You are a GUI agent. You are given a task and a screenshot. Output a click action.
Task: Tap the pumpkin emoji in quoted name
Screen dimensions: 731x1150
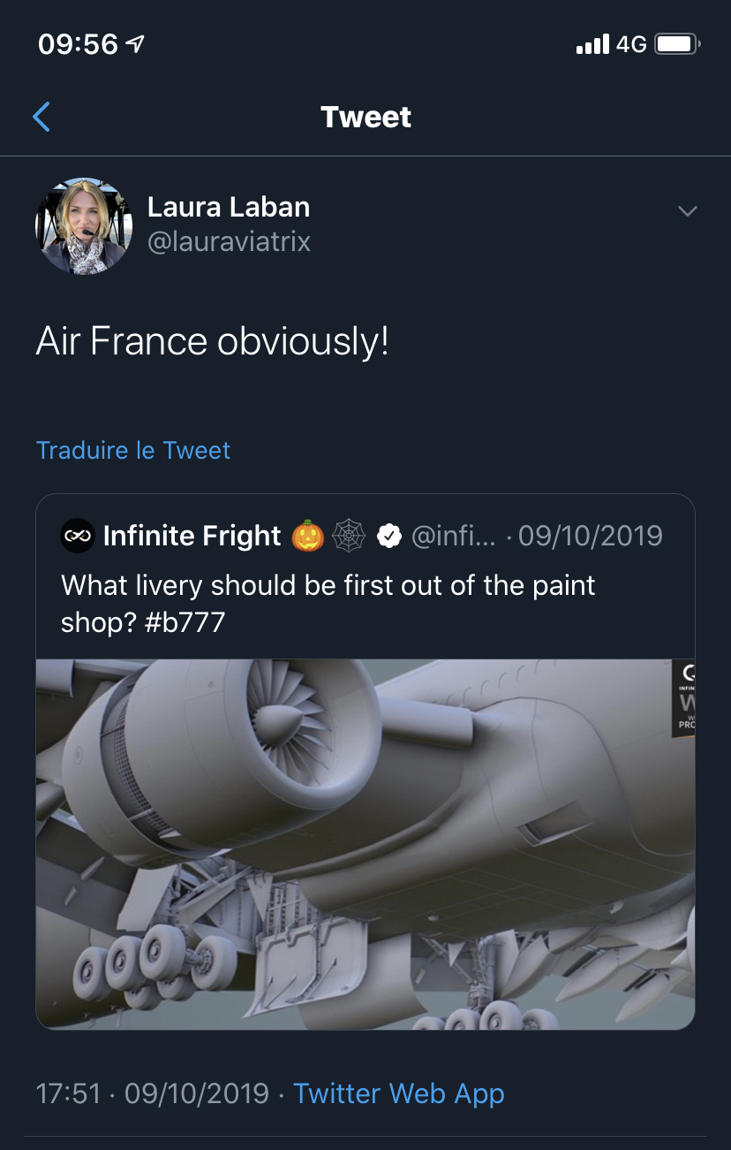[x=307, y=536]
